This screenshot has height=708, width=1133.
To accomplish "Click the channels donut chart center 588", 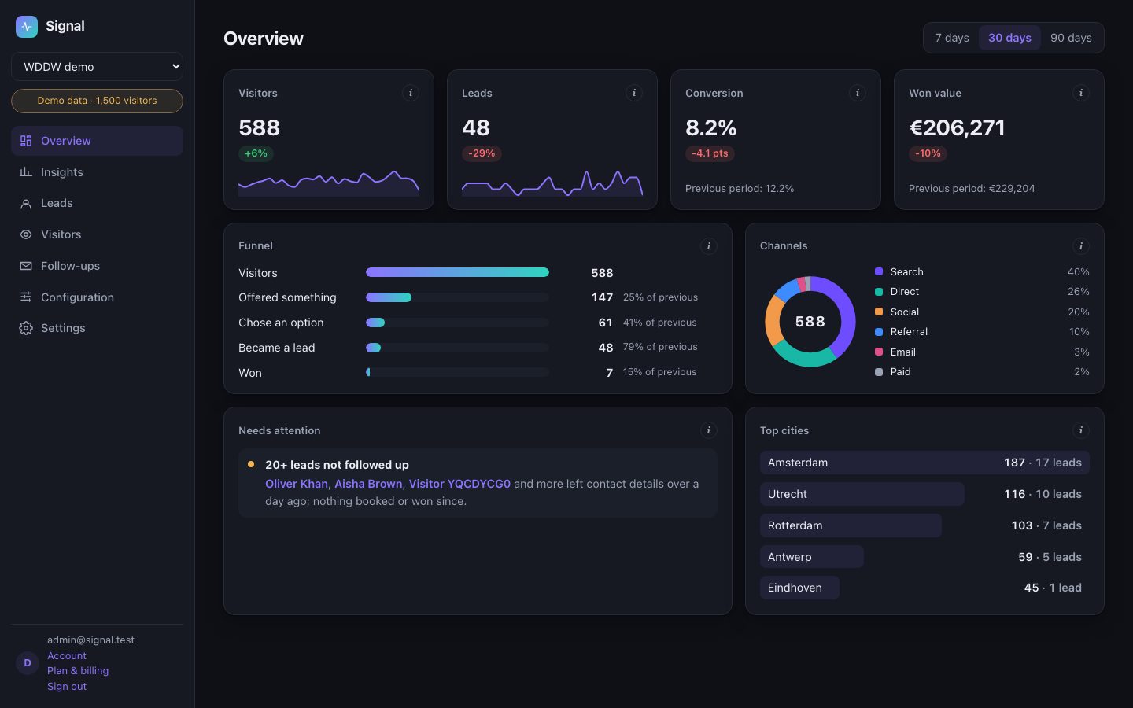I will [810, 322].
